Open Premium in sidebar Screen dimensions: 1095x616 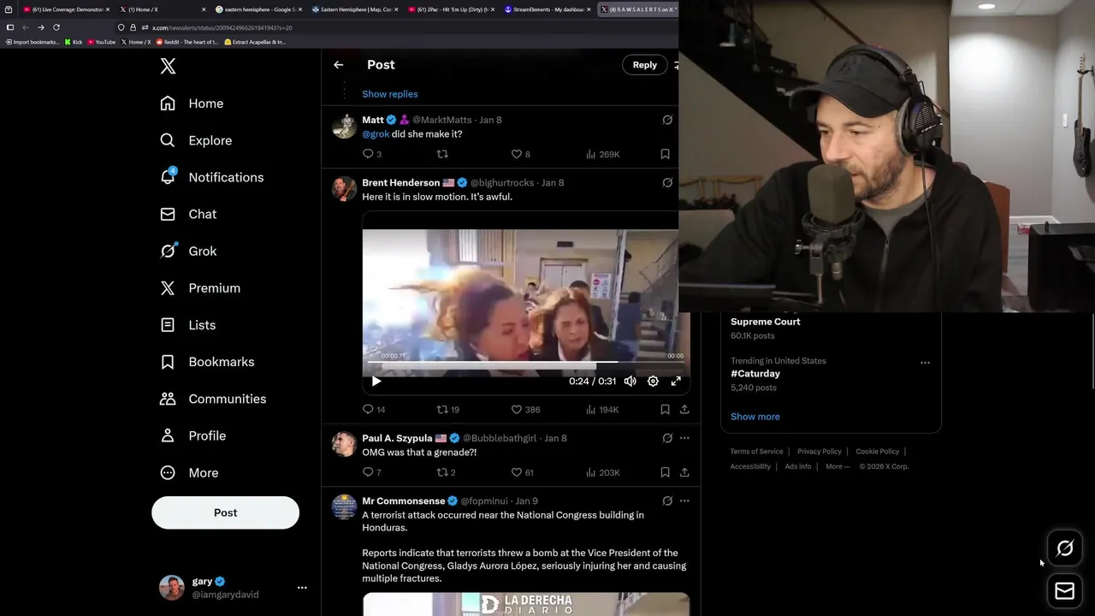click(200, 288)
